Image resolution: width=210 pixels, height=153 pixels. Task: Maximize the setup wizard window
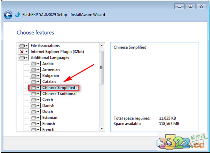tap(190, 6)
